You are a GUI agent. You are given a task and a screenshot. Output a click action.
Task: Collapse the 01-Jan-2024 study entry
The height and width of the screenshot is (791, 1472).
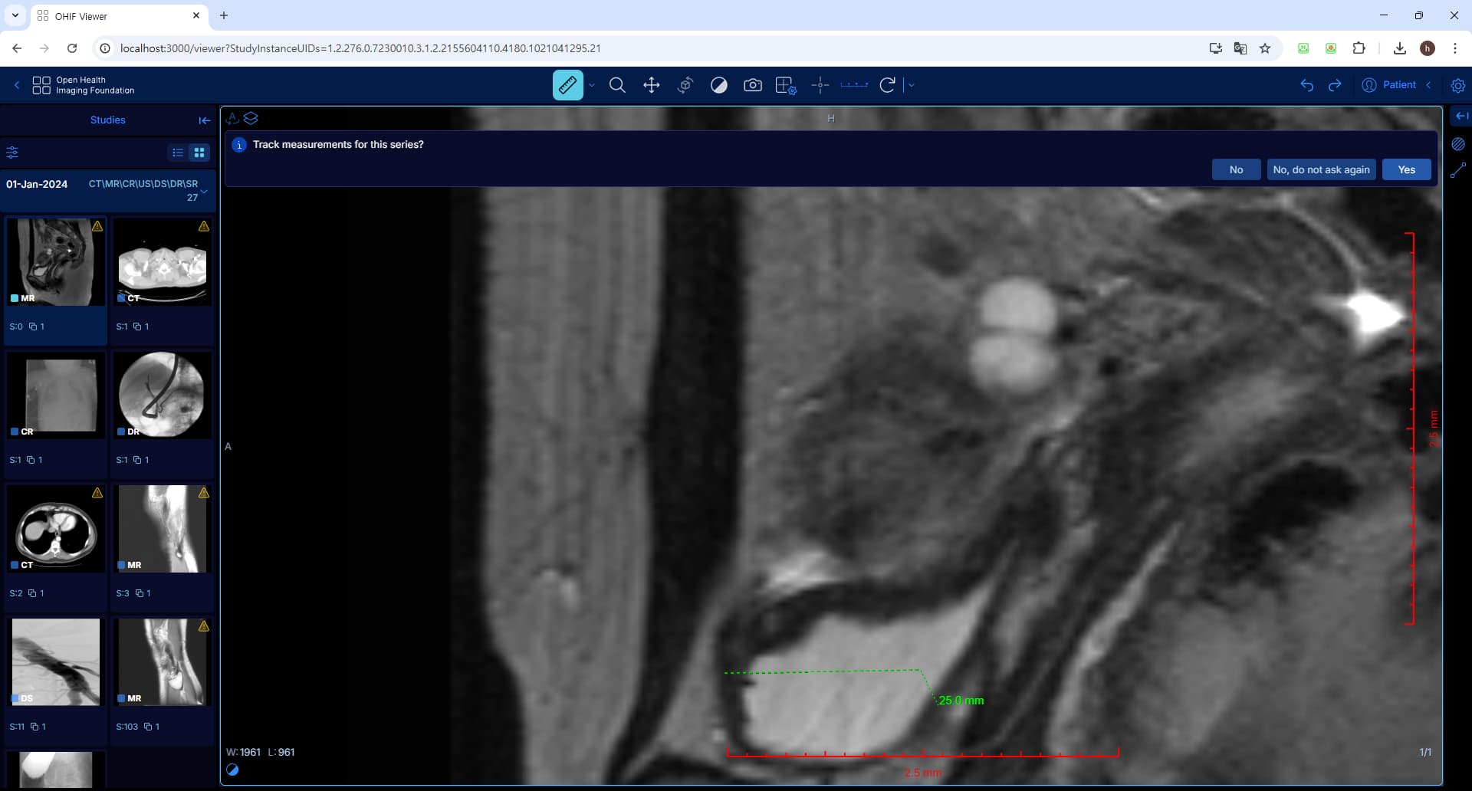click(x=204, y=191)
